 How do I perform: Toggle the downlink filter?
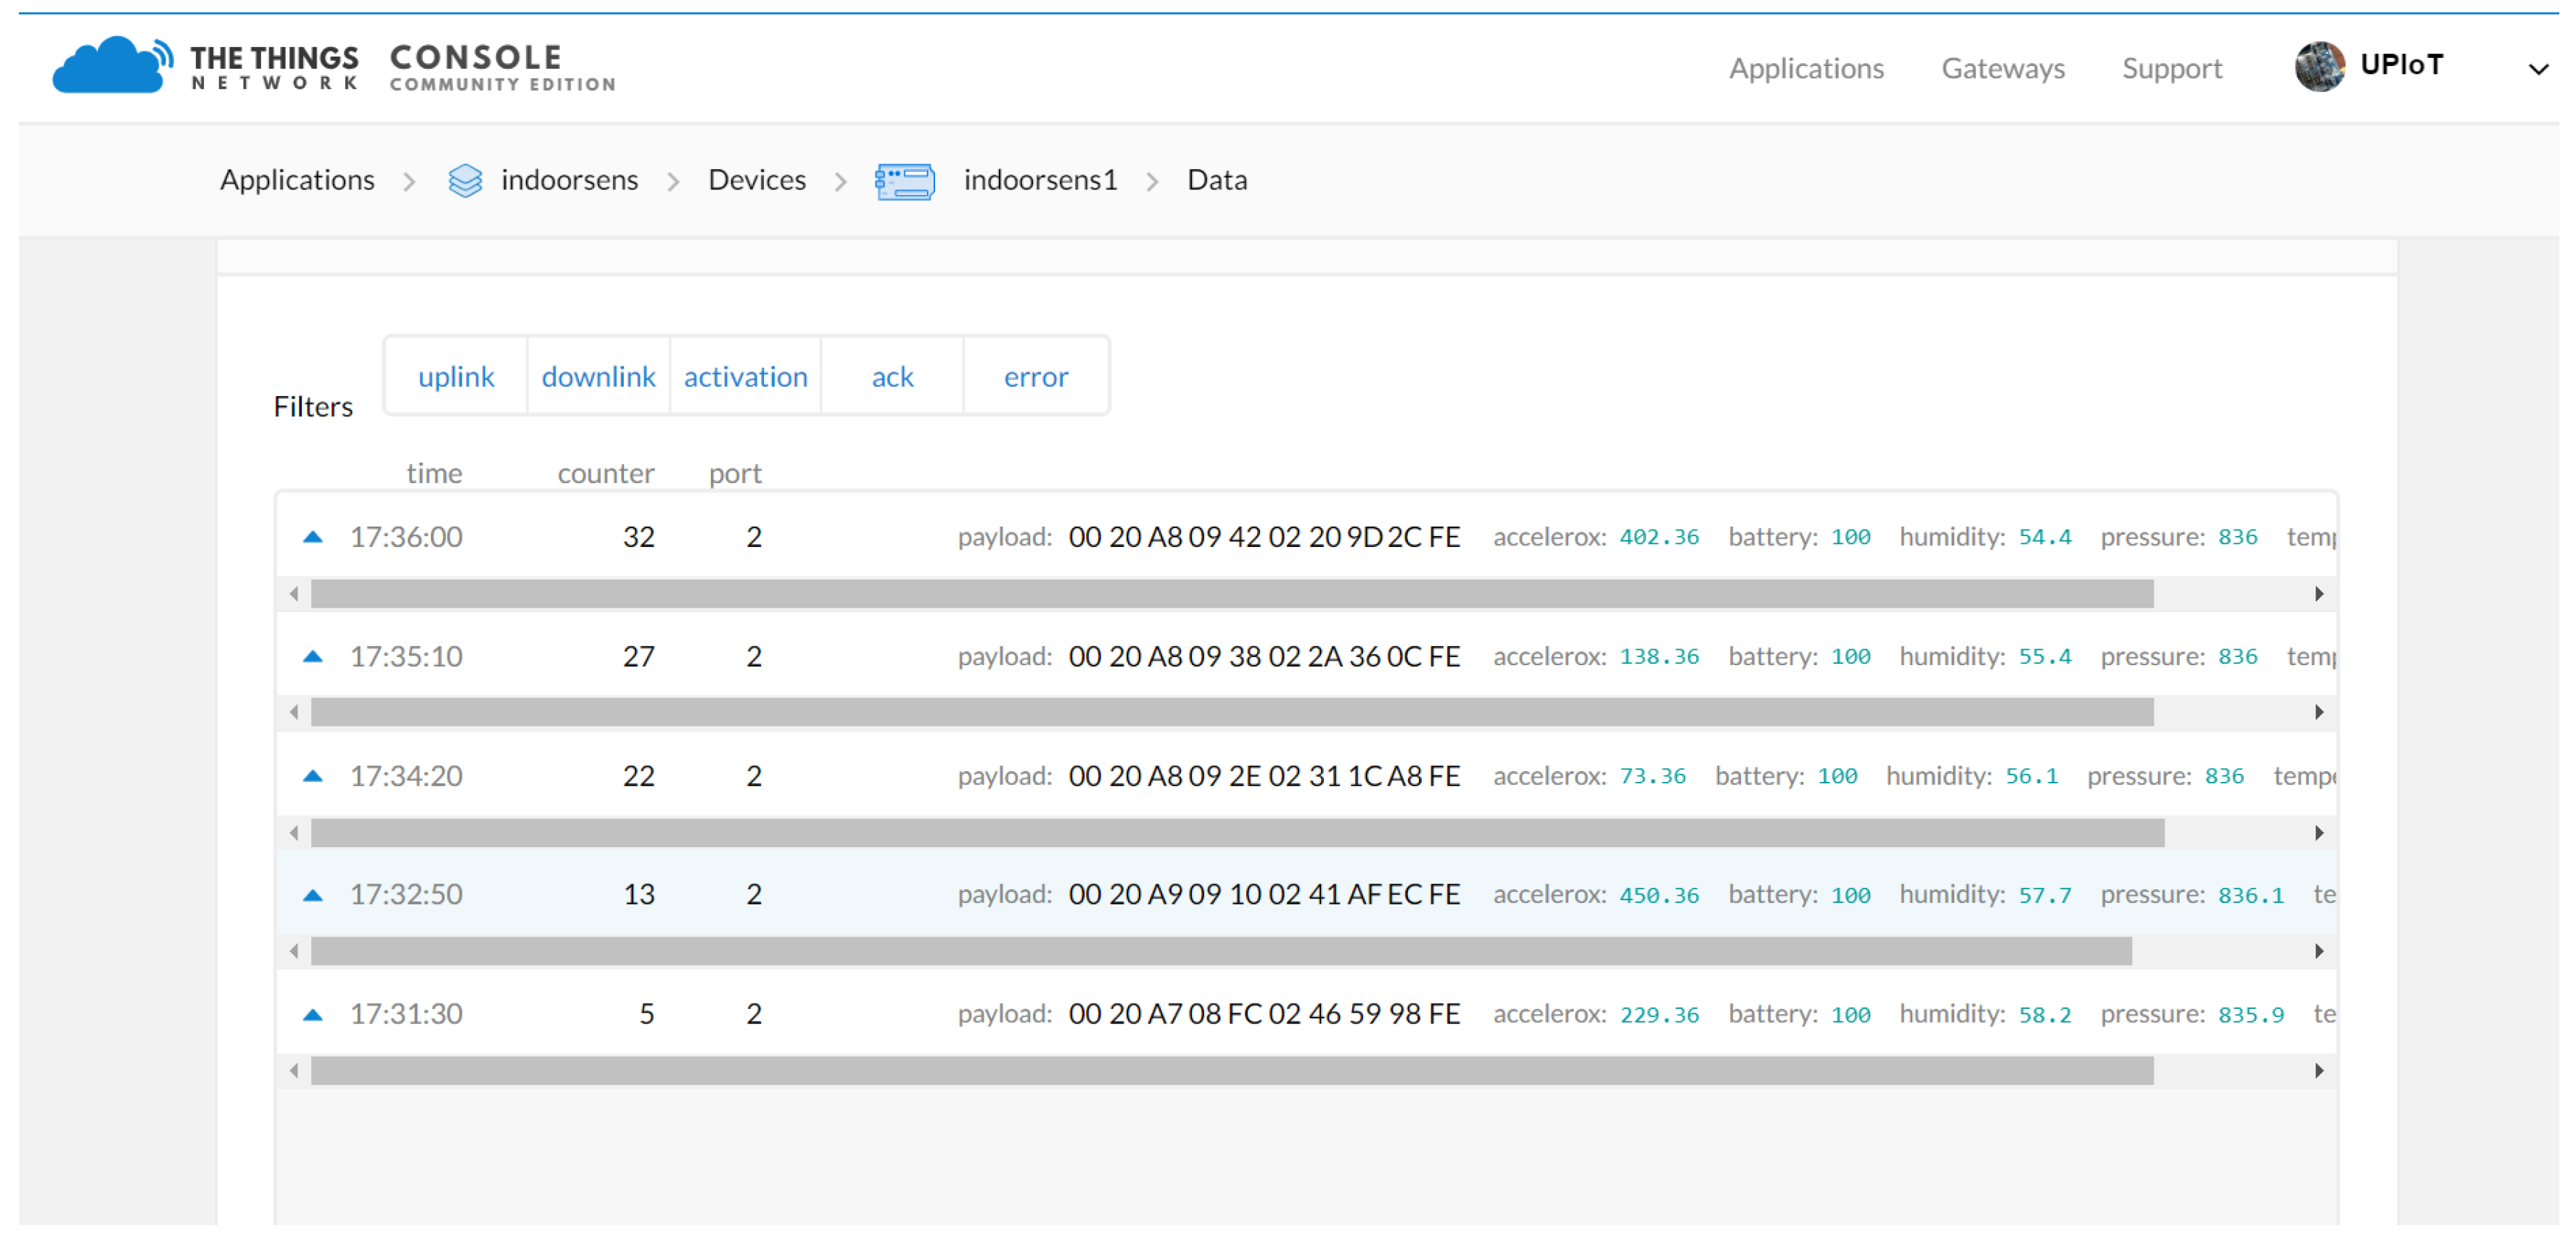[598, 377]
